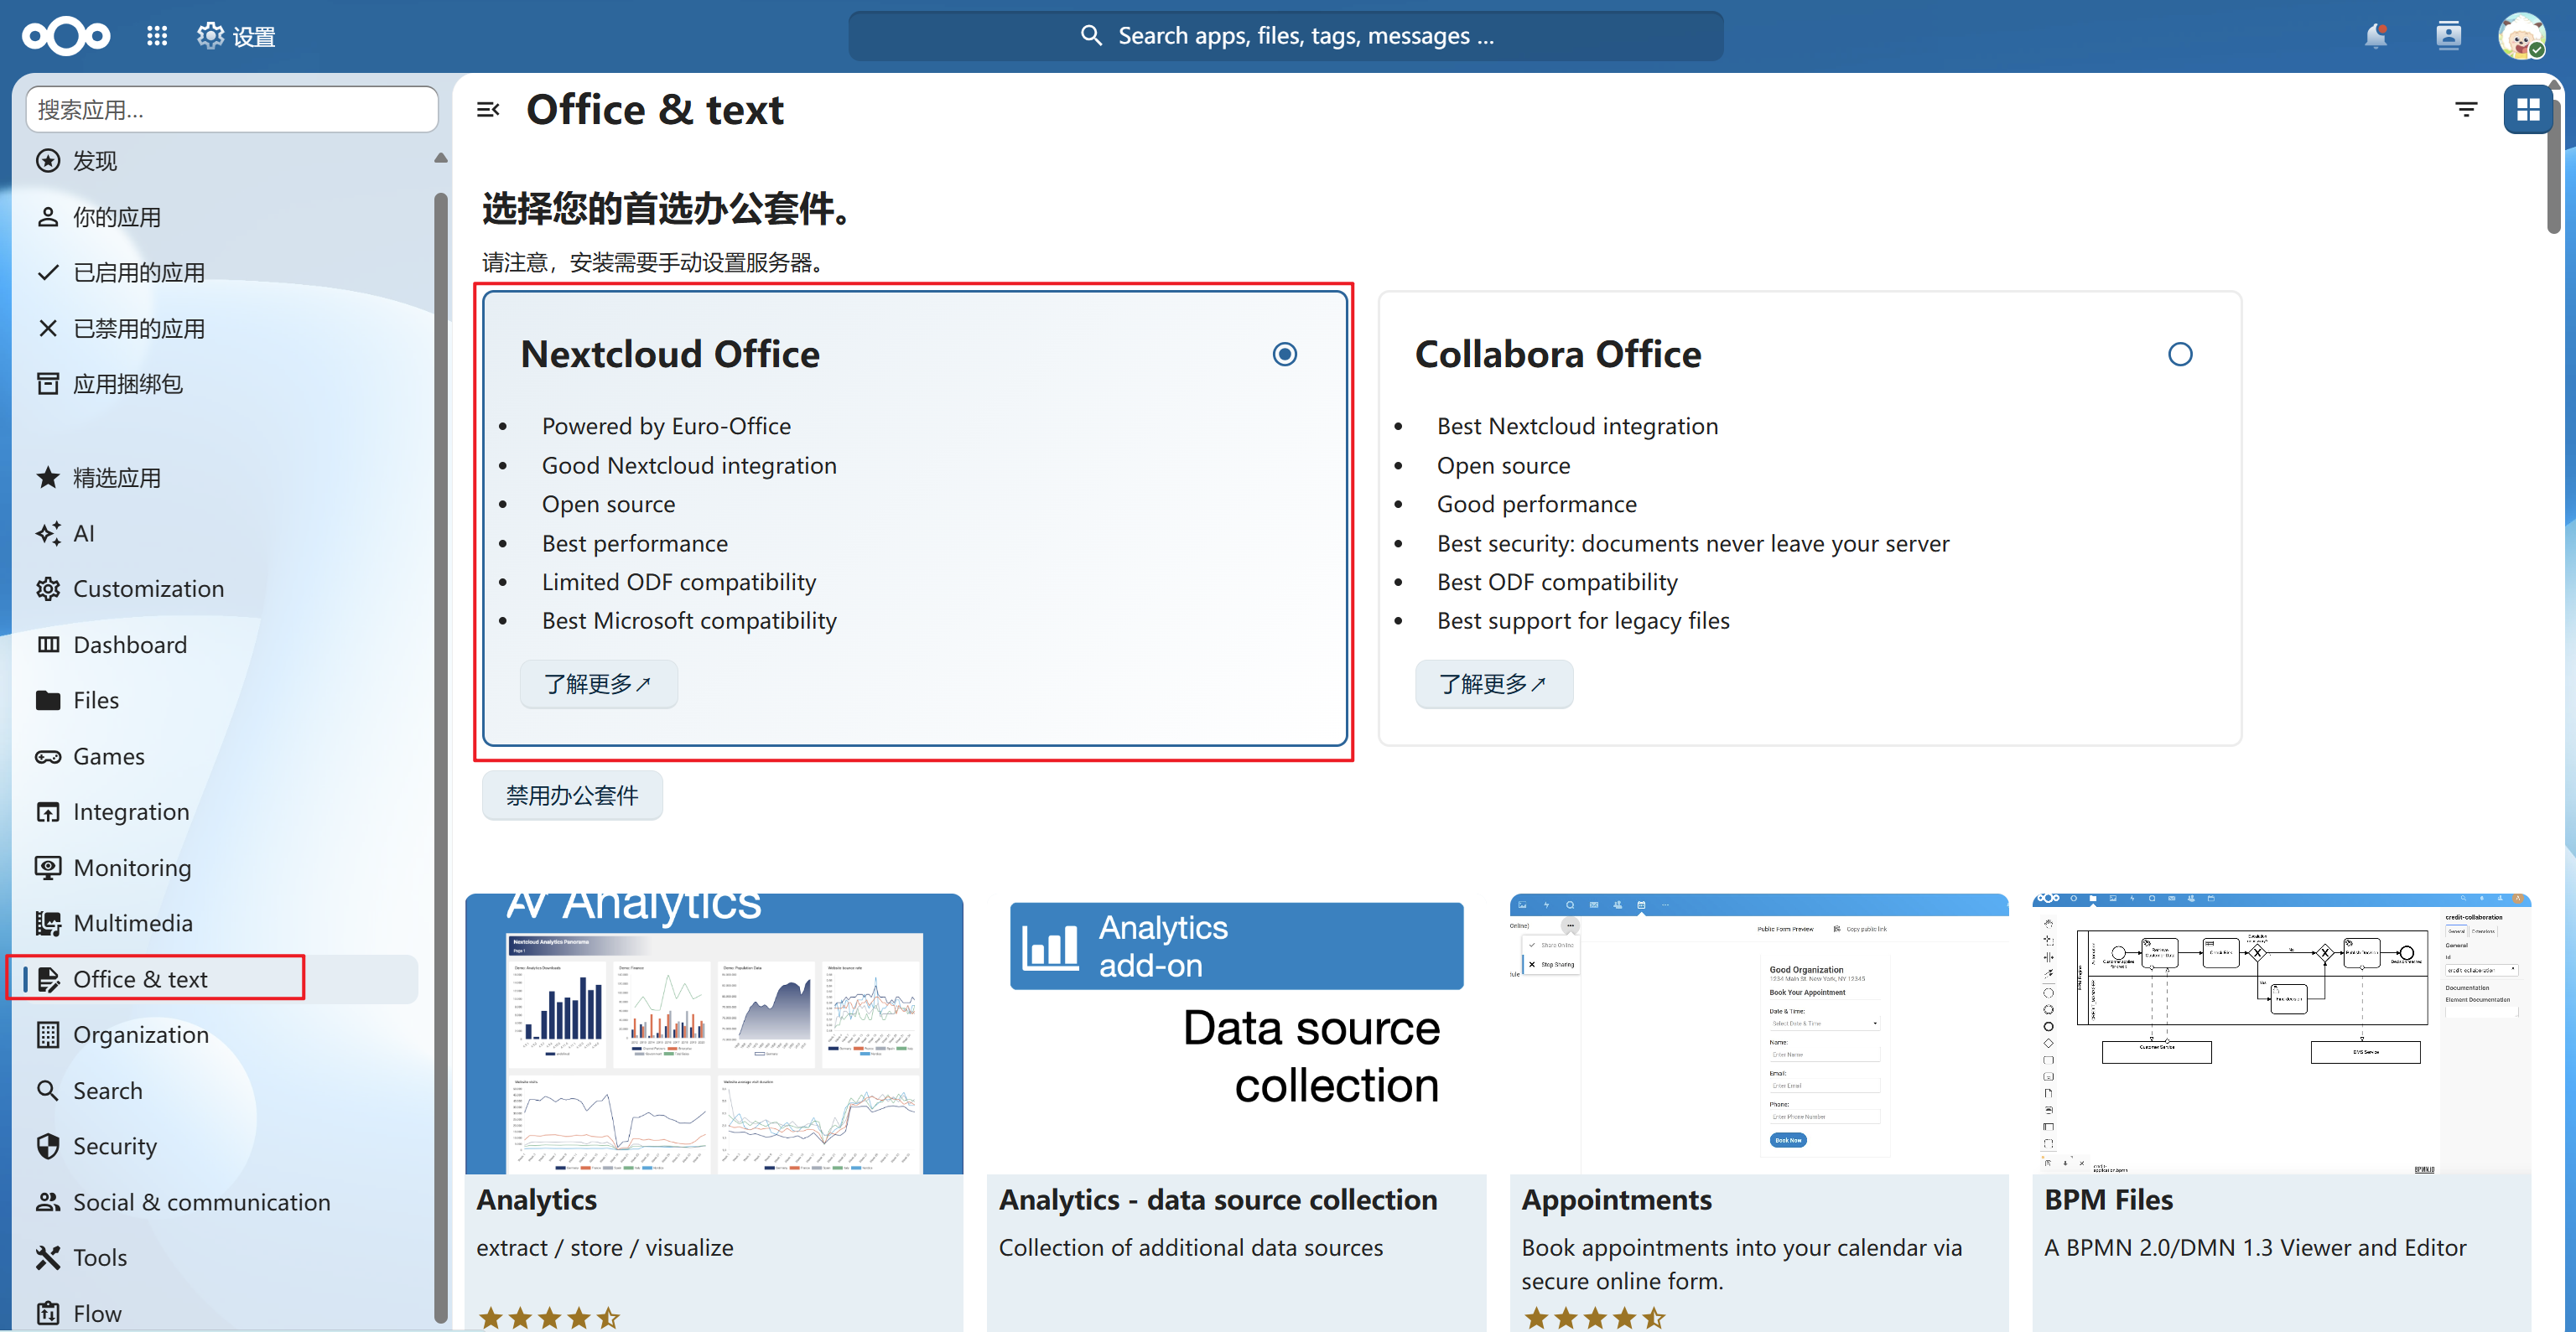Select the Nextcloud Office radio button
2576x1332 pixels.
[1285, 354]
